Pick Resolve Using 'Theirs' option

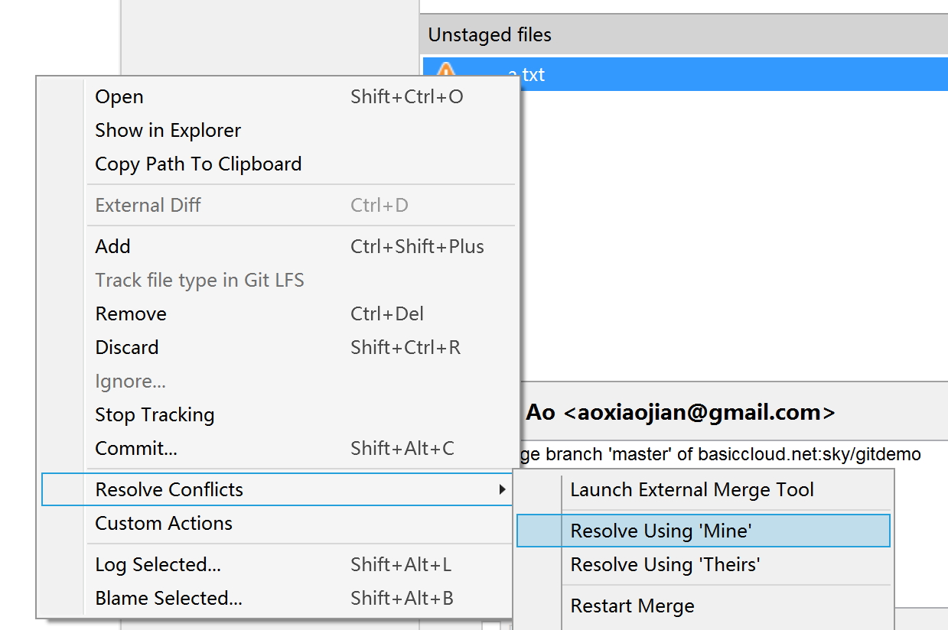[x=665, y=565]
